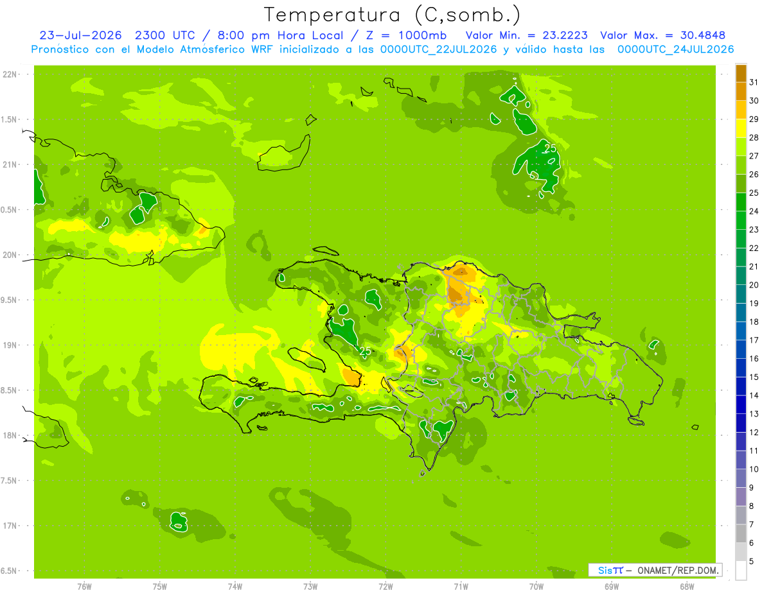Click the 'SisTT' logo text

click(x=610, y=570)
